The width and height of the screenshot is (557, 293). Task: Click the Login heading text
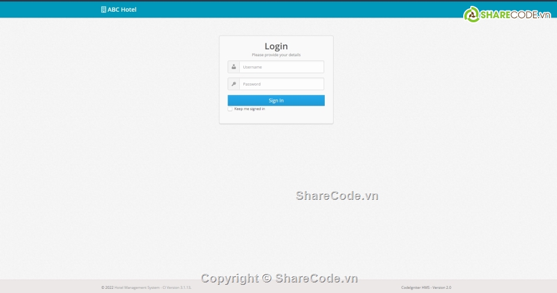[276, 46]
